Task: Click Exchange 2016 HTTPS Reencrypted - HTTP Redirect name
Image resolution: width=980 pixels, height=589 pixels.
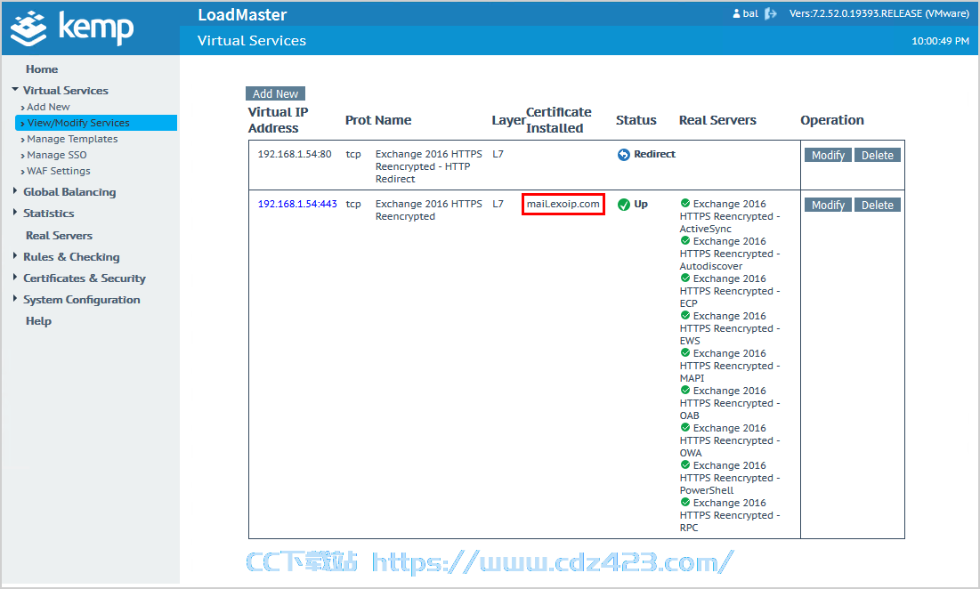Action: click(x=429, y=166)
